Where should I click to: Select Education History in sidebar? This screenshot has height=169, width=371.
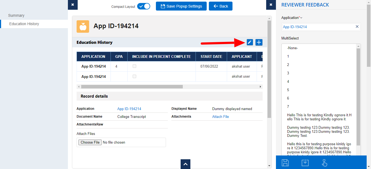coord(24,24)
